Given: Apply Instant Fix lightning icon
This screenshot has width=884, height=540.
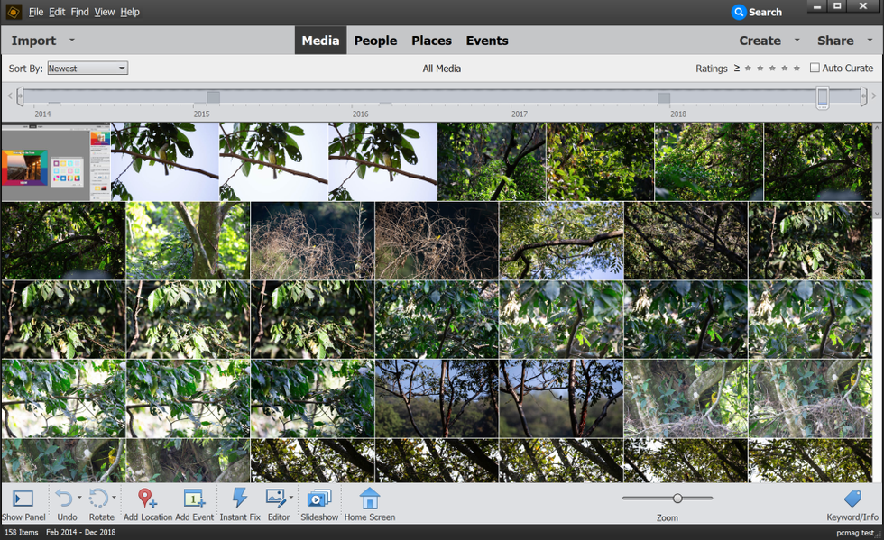Looking at the screenshot, I should [x=240, y=498].
